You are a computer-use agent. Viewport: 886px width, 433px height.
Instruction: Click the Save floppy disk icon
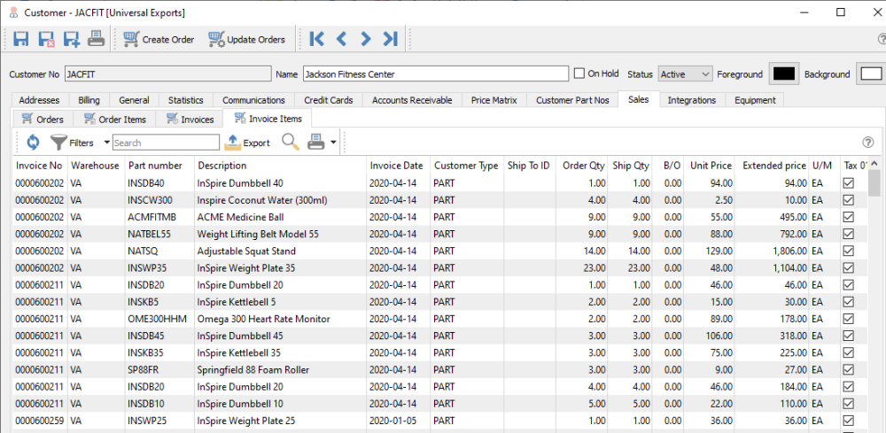click(21, 39)
